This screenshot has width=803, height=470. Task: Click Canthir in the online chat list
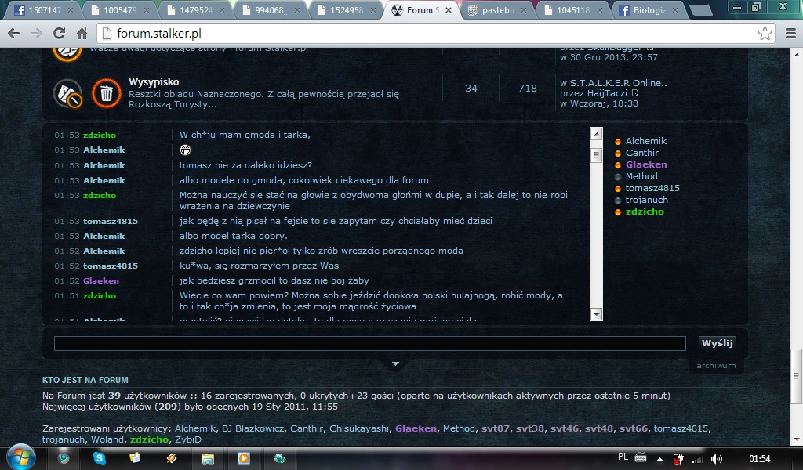pyautogui.click(x=641, y=153)
